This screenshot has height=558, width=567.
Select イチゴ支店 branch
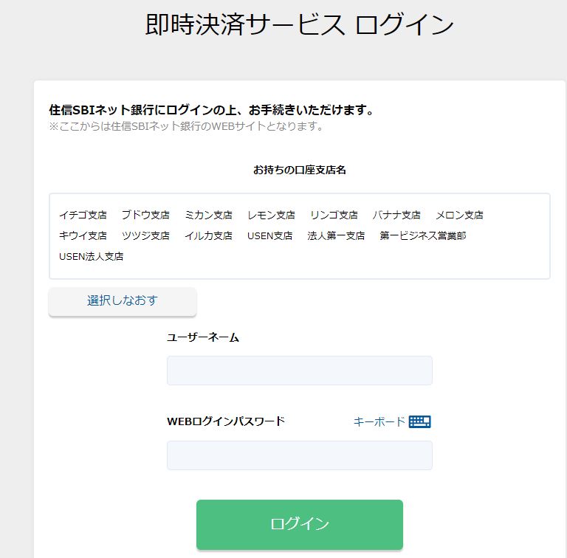pyautogui.click(x=83, y=215)
